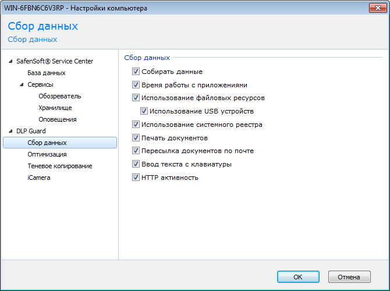Go to Оповещения settings
This screenshot has width=390, height=291.
pos(58,119)
